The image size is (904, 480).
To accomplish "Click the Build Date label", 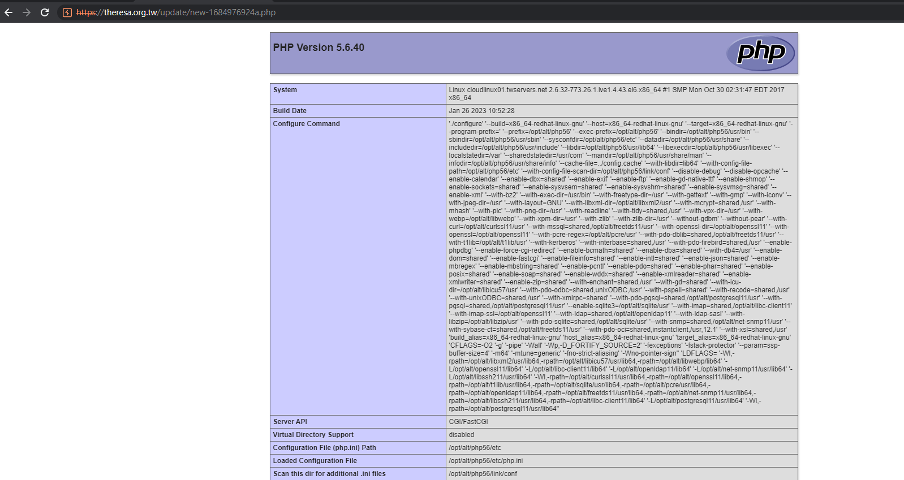I will click(290, 111).
